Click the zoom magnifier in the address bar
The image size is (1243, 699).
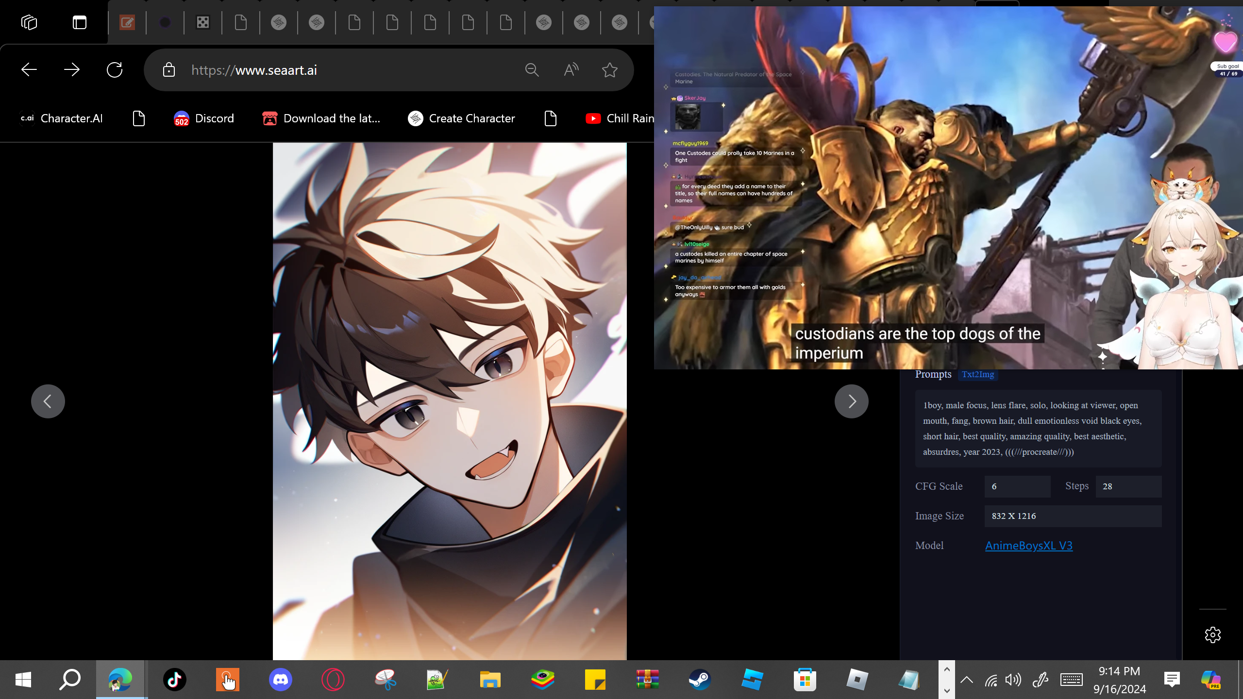pyautogui.click(x=532, y=70)
